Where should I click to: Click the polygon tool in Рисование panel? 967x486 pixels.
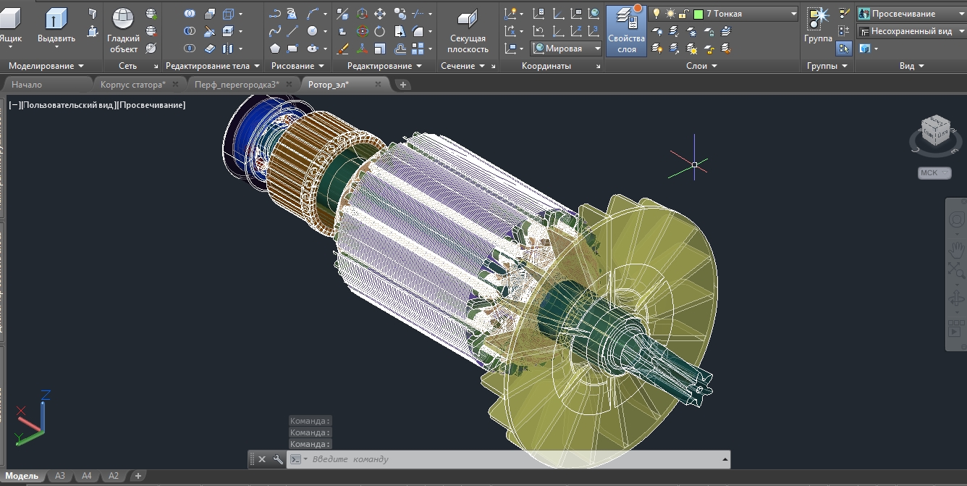[275, 49]
